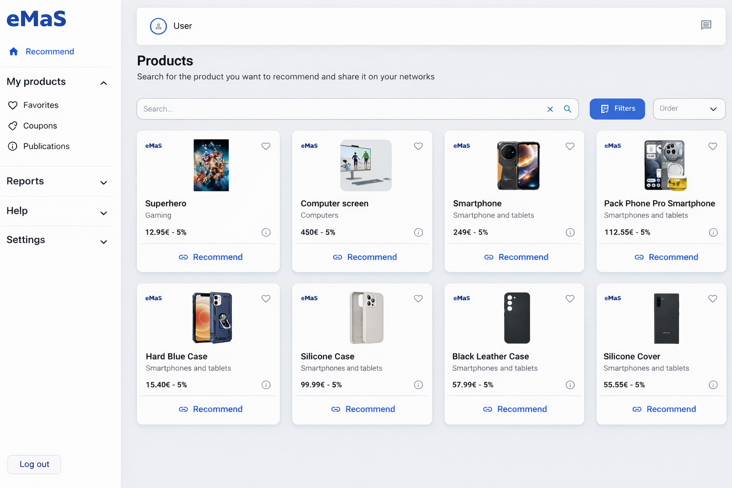732x488 pixels.
Task: Click the info icon on Silicone Cover
Action: pyautogui.click(x=713, y=385)
